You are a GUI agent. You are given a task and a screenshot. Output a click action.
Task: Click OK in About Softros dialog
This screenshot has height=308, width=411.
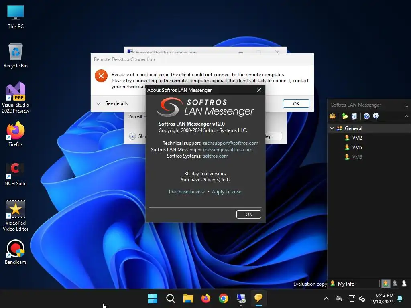[x=248, y=214]
